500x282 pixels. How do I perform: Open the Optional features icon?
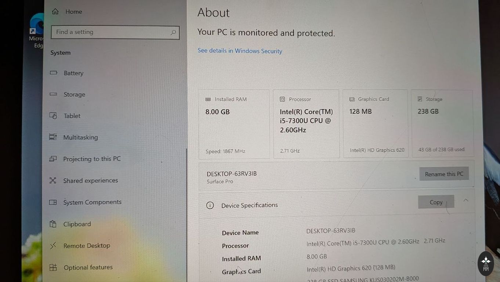53,267
